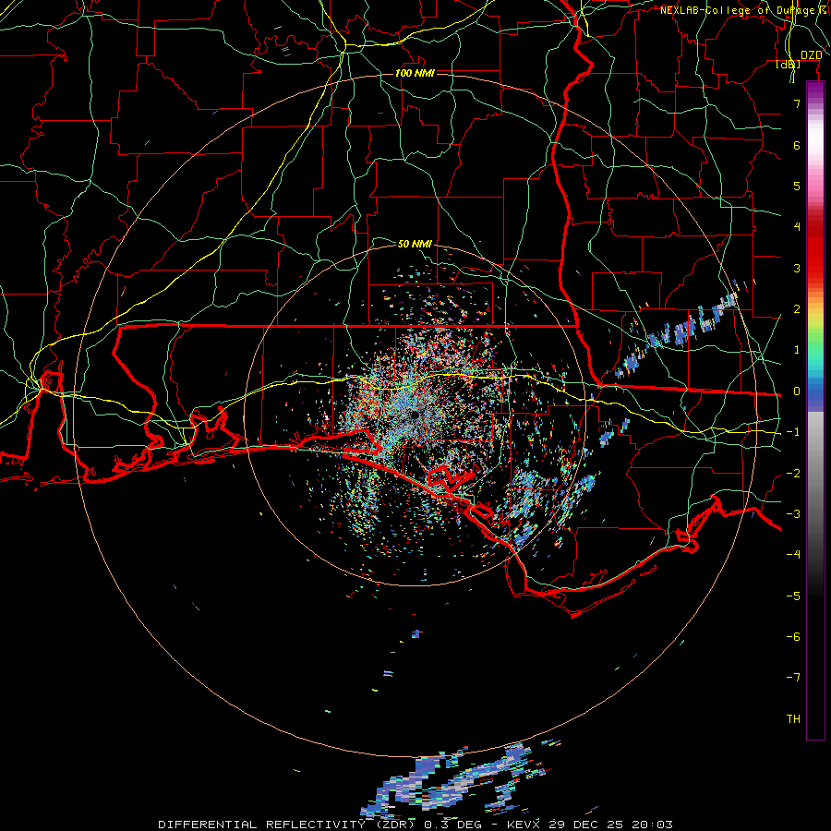
Task: Click the -6 value on the color scale
Action: [793, 637]
